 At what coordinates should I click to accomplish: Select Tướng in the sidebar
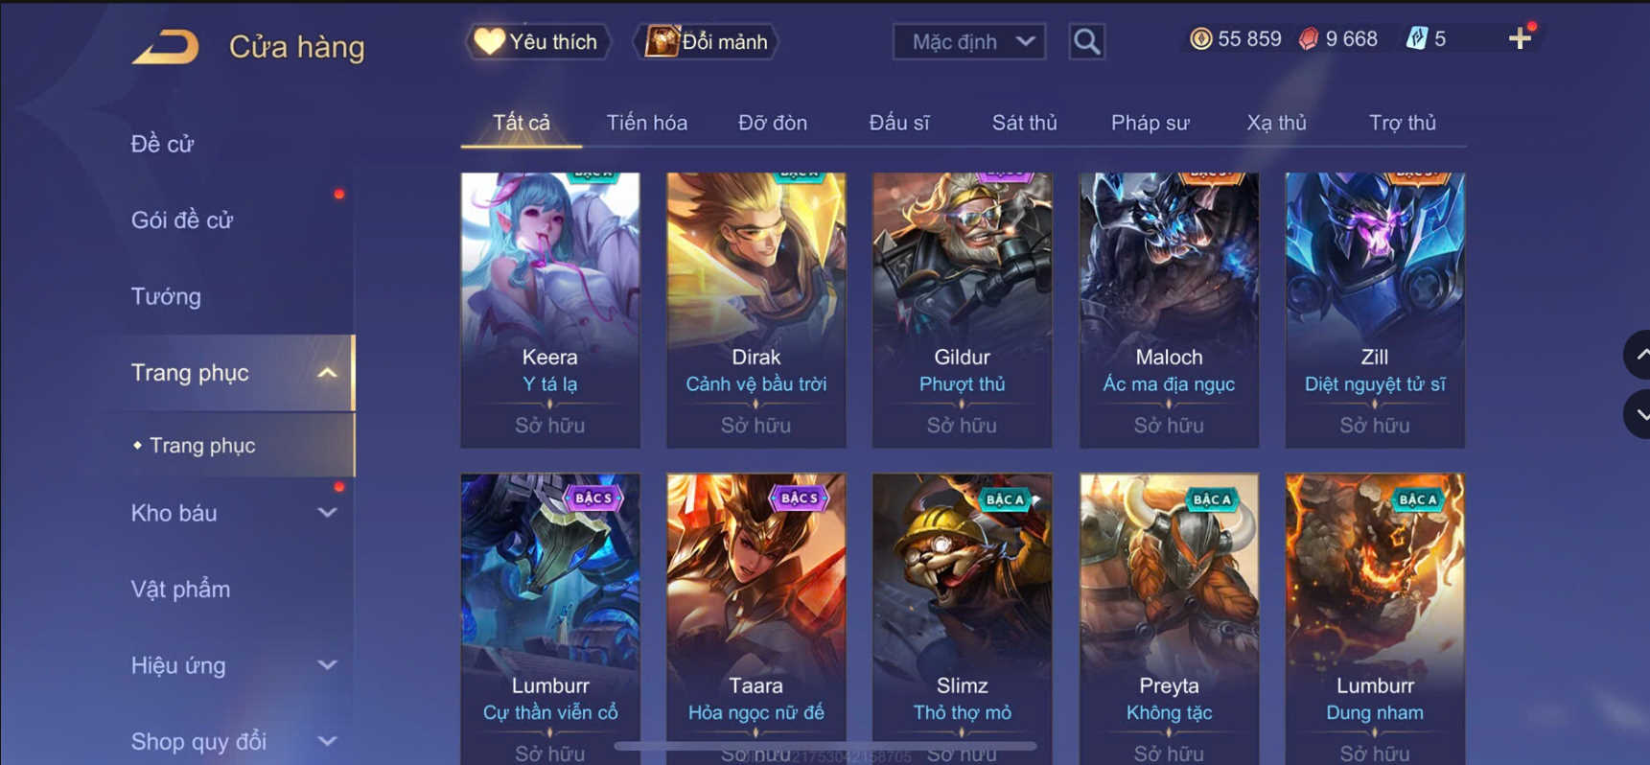click(166, 296)
